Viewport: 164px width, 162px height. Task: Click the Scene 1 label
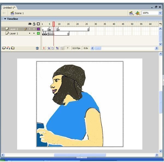coord(19,13)
